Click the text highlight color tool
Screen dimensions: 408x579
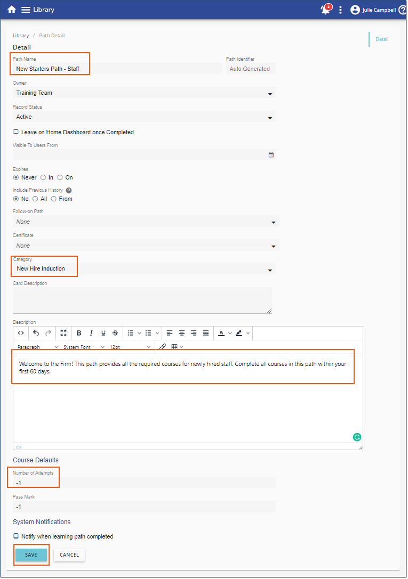click(x=239, y=333)
